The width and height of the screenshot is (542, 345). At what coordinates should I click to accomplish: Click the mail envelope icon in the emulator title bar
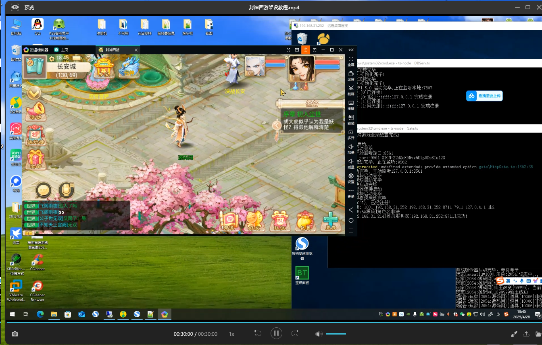click(x=297, y=50)
